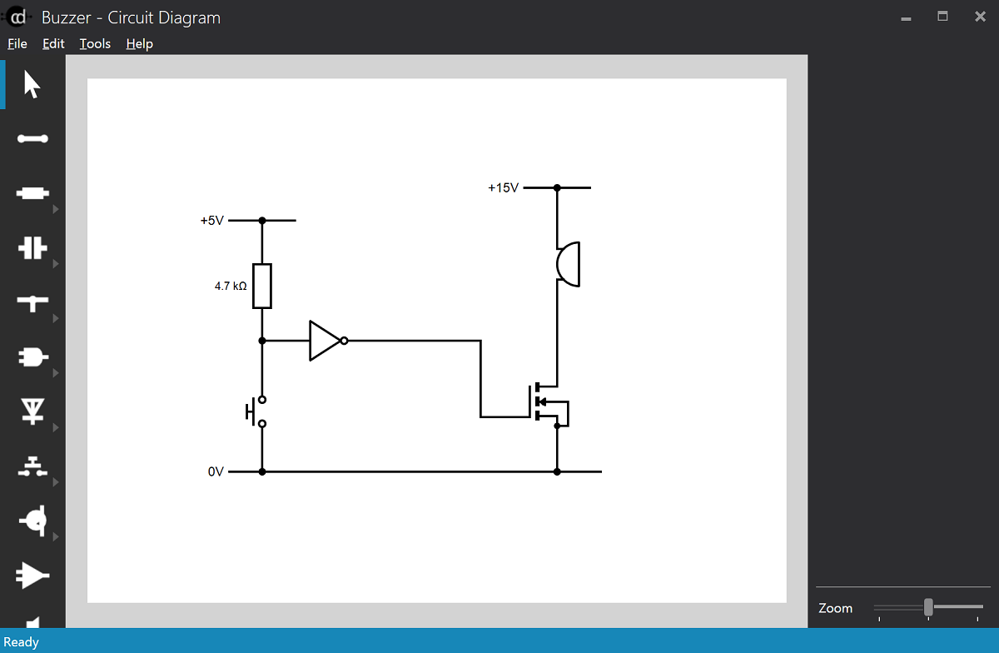Select the rail terminal component tool
Viewport: 999px width, 653px height.
[x=33, y=303]
